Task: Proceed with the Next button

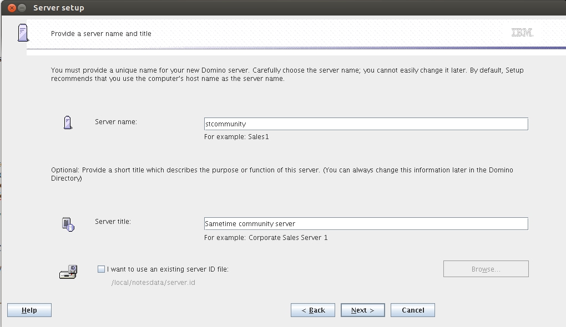Action: 363,310
